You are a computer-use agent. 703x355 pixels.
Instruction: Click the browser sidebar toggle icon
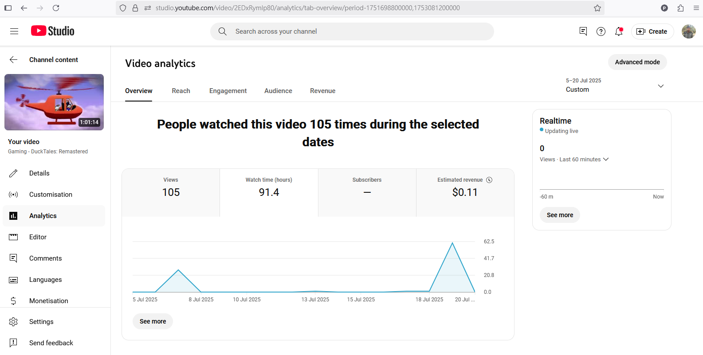tap(8, 8)
